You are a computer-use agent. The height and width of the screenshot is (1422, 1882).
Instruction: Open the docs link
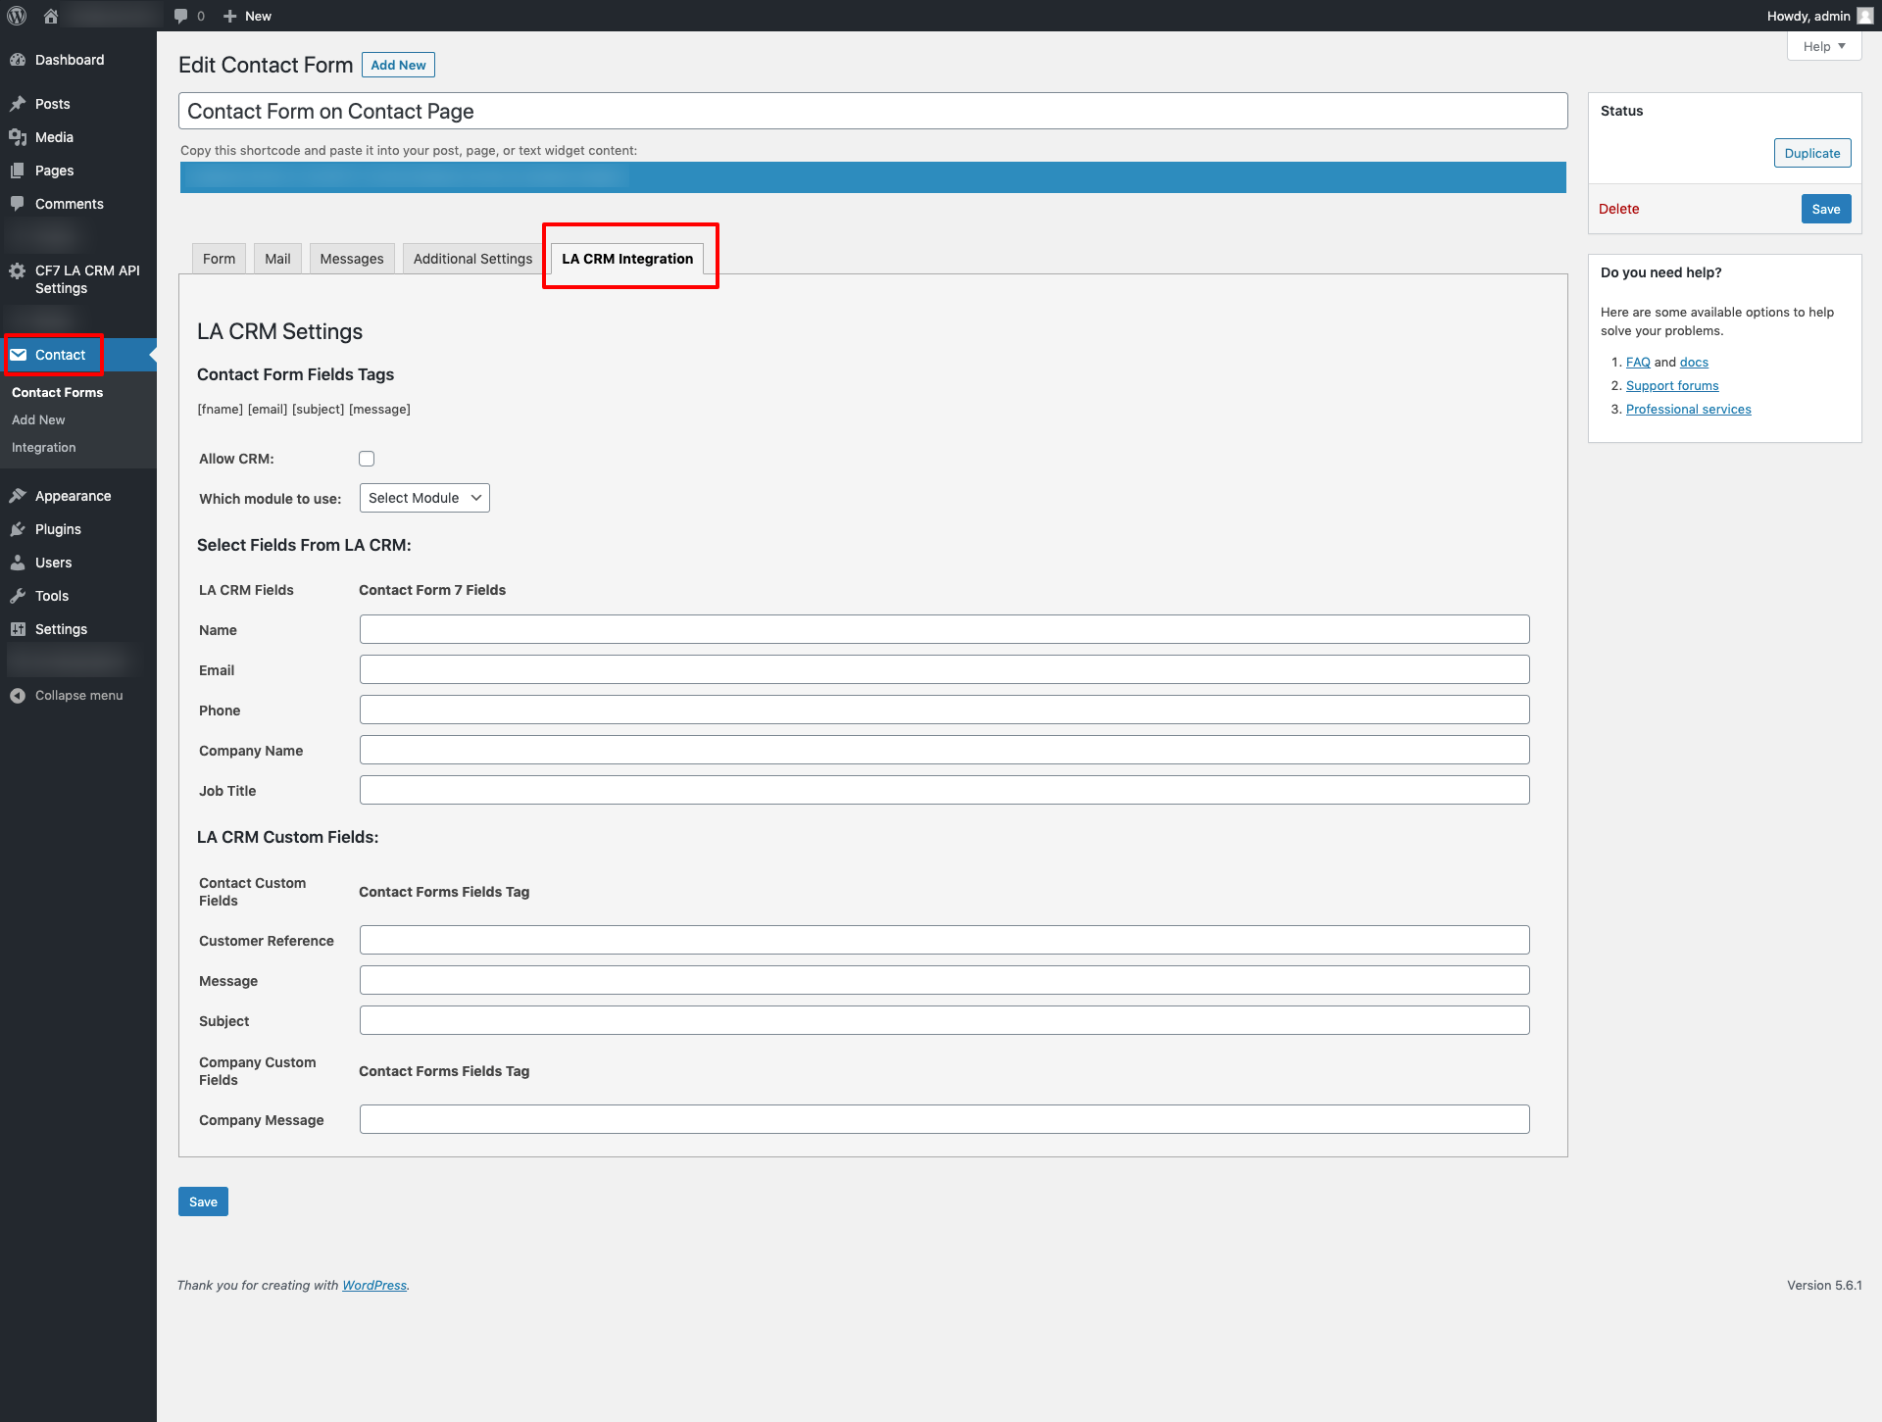click(x=1694, y=362)
